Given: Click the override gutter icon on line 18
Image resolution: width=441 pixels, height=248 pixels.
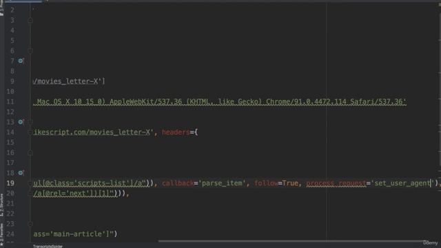Looking at the screenshot, I should tap(21, 173).
